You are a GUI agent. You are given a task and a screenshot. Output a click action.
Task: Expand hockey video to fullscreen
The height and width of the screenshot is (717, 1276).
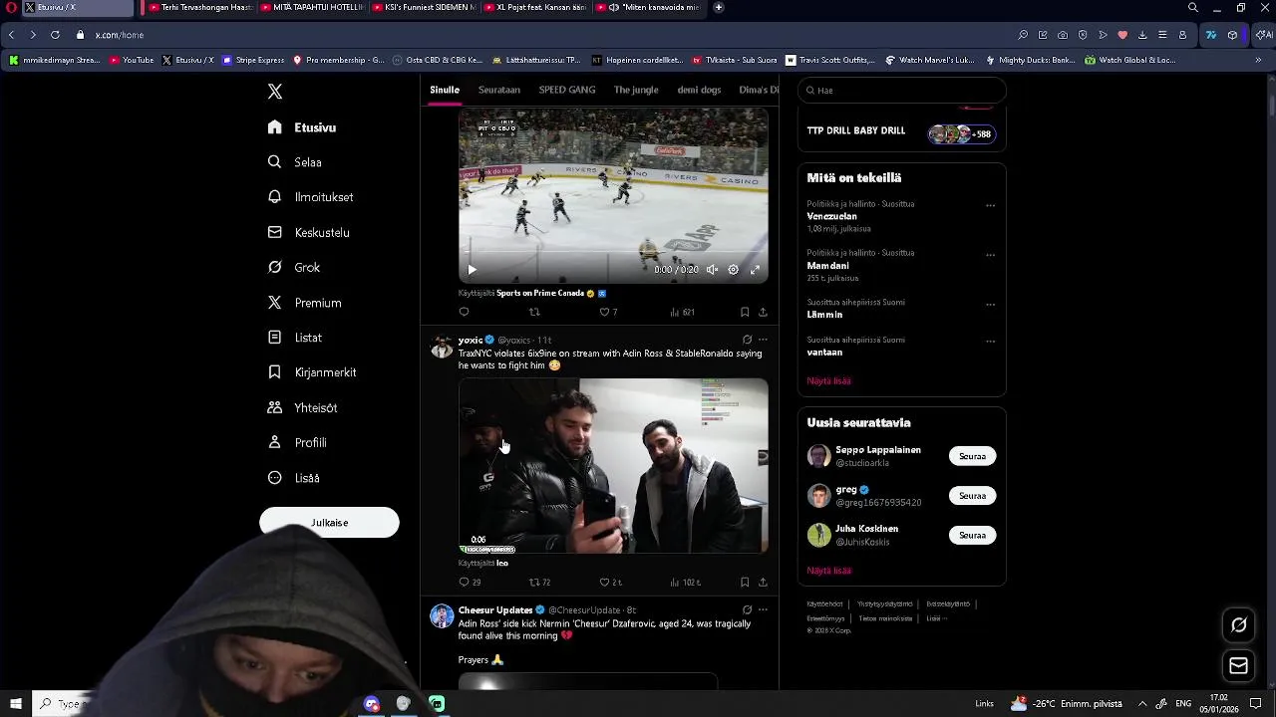pyautogui.click(x=755, y=270)
